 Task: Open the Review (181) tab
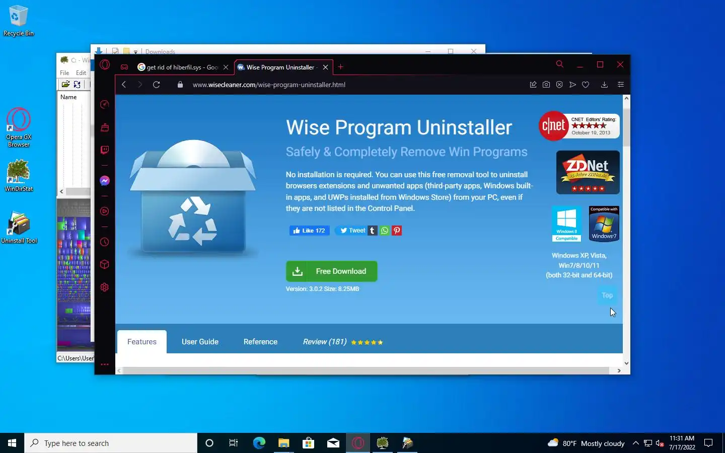tap(342, 342)
